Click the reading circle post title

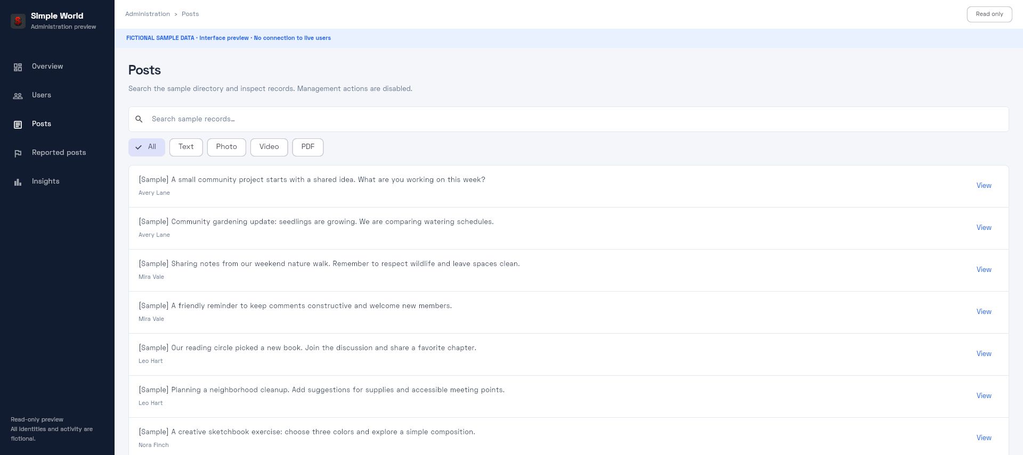click(307, 348)
